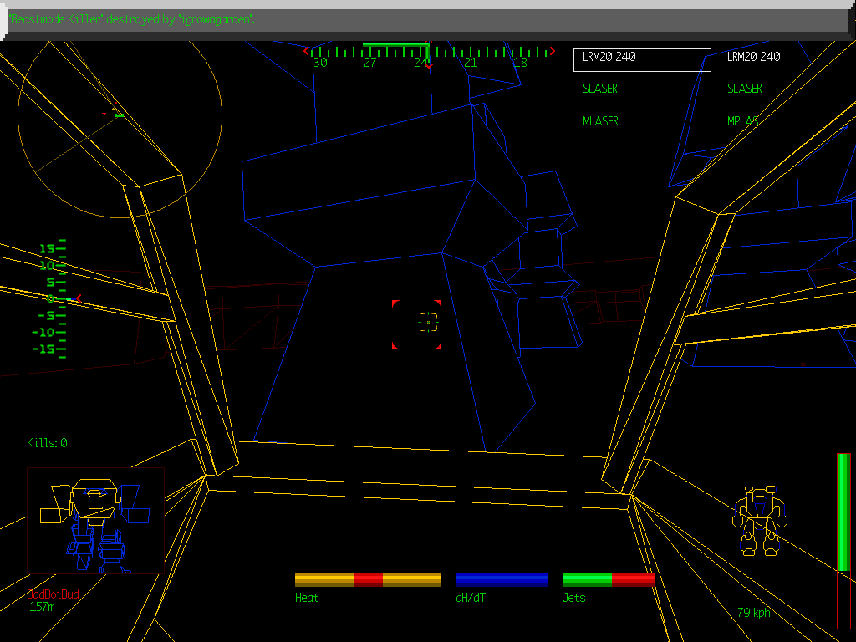The height and width of the screenshot is (642, 856).
Task: Select the unboxed right LRM20 240 weapon
Action: 753,57
